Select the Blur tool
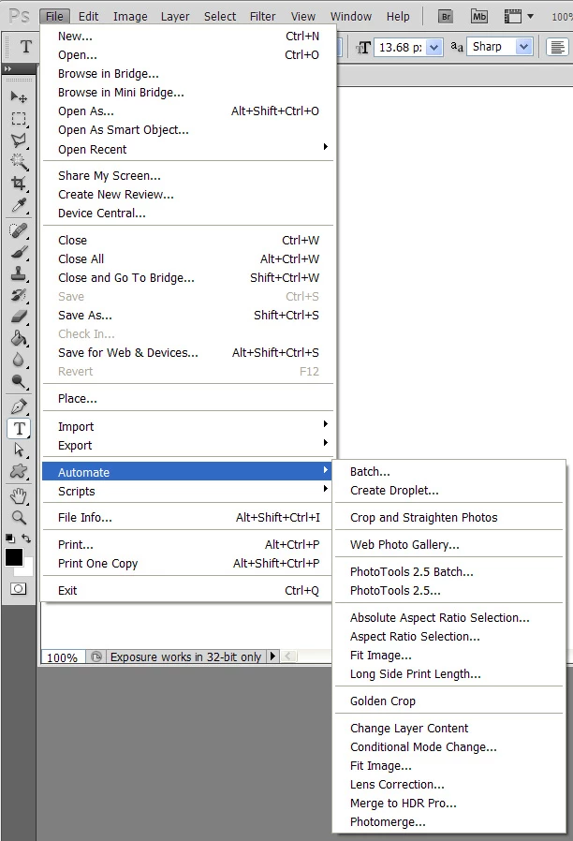 (x=19, y=360)
